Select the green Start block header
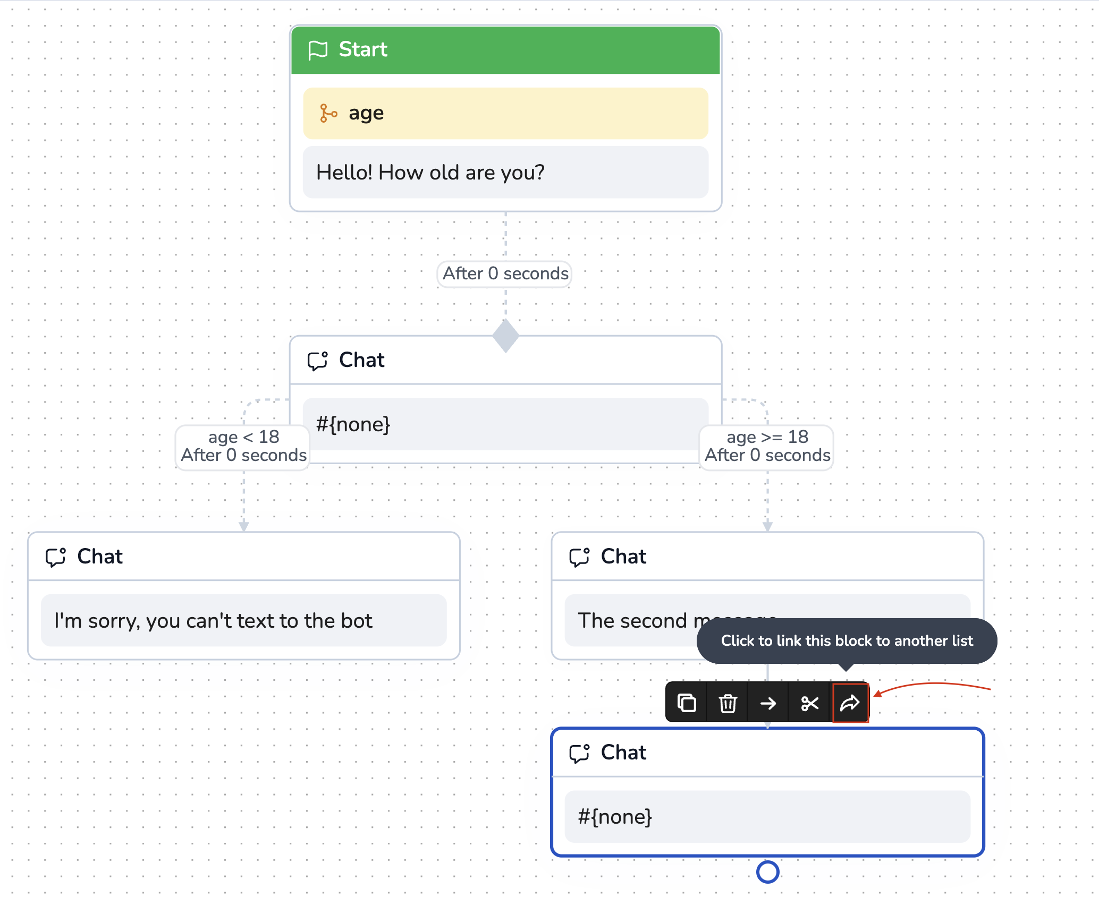This screenshot has height=906, width=1099. 505,50
